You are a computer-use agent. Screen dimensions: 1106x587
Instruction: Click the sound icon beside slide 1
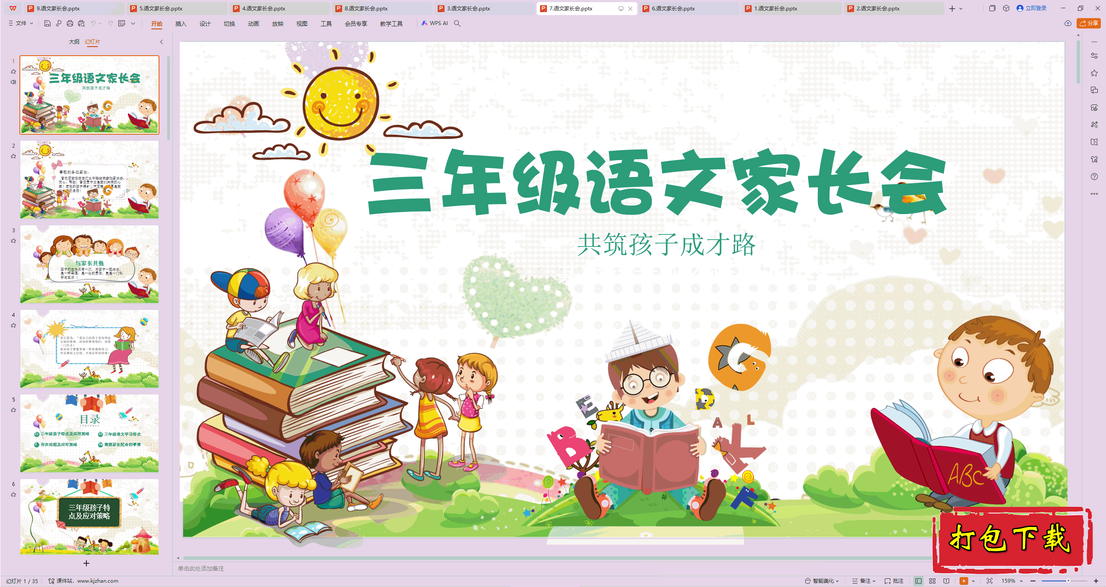click(13, 82)
